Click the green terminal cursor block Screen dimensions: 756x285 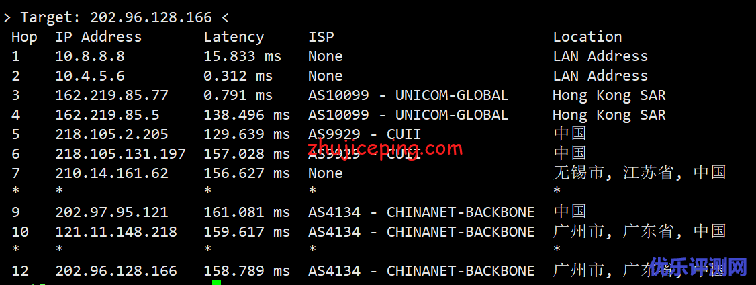coord(216,282)
